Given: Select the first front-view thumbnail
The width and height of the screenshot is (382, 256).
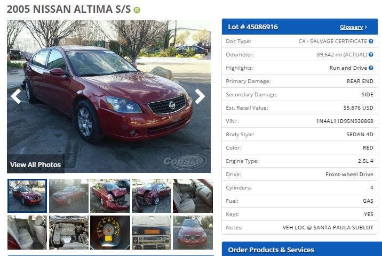Looking at the screenshot, I should click(27, 196).
